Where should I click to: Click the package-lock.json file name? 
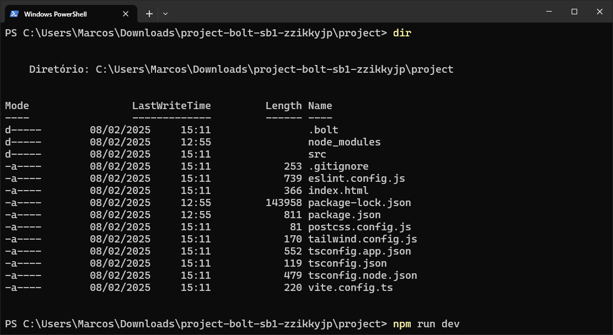[x=359, y=202]
